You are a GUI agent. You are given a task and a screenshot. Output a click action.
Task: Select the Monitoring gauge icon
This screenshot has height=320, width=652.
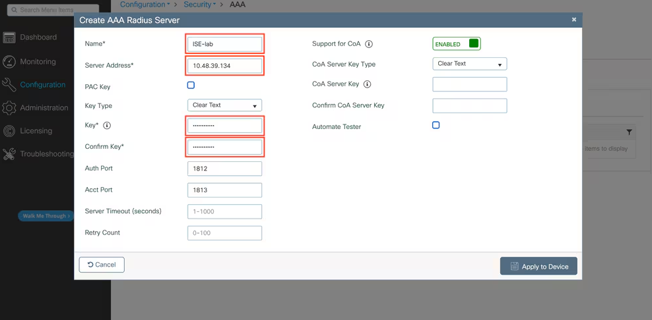(x=9, y=61)
